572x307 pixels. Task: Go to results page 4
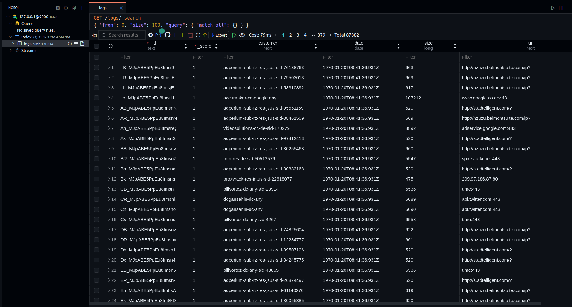coord(305,35)
